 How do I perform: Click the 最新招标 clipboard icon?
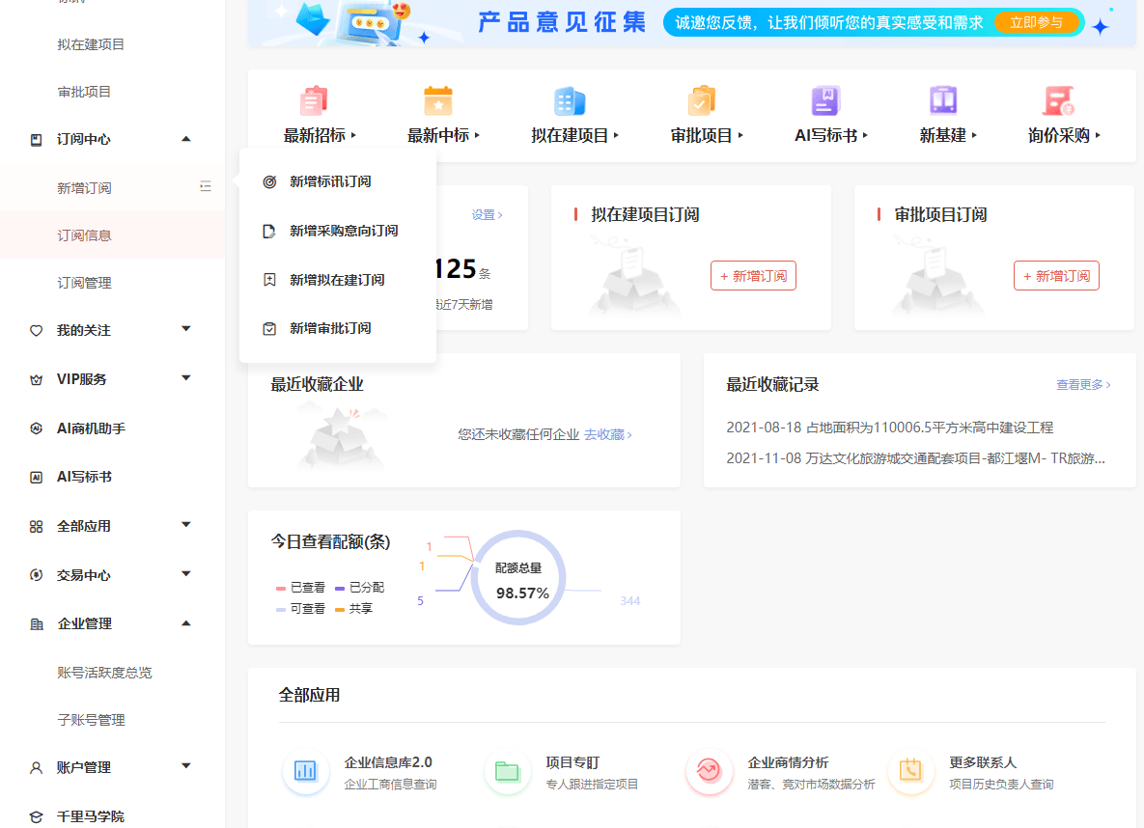tap(314, 100)
